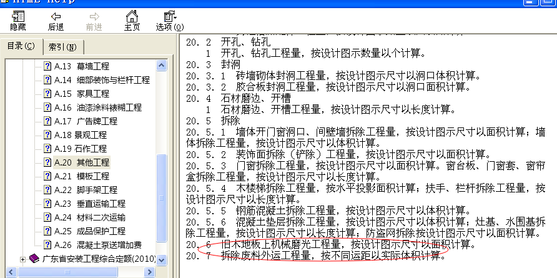Click the A.16 油漆涂料裱糊工程 page icon

[47, 107]
